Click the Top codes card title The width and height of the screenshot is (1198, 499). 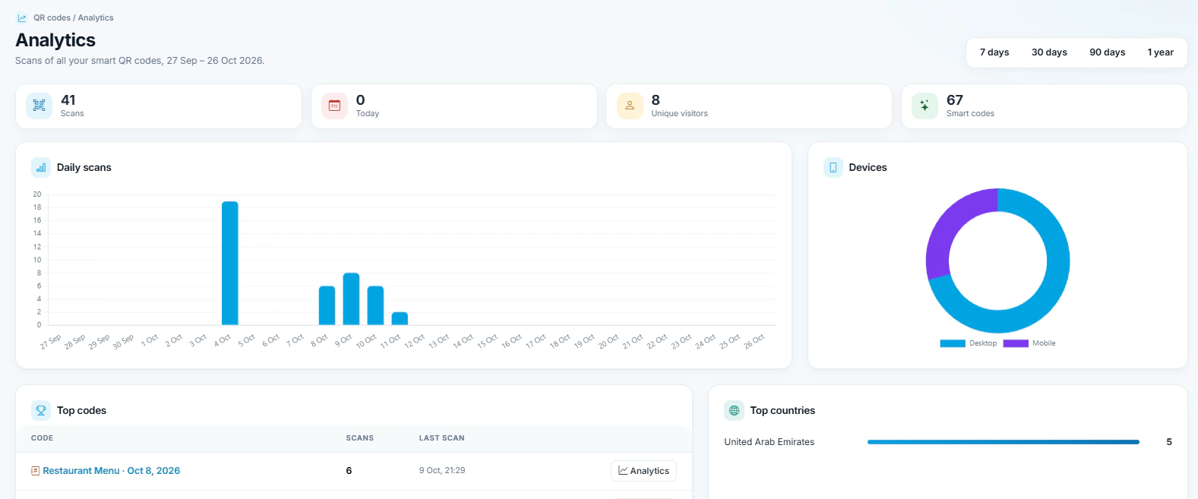(81, 410)
